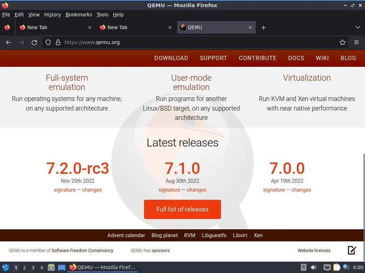
Task: Open the DOCS nav link
Action: (x=296, y=58)
